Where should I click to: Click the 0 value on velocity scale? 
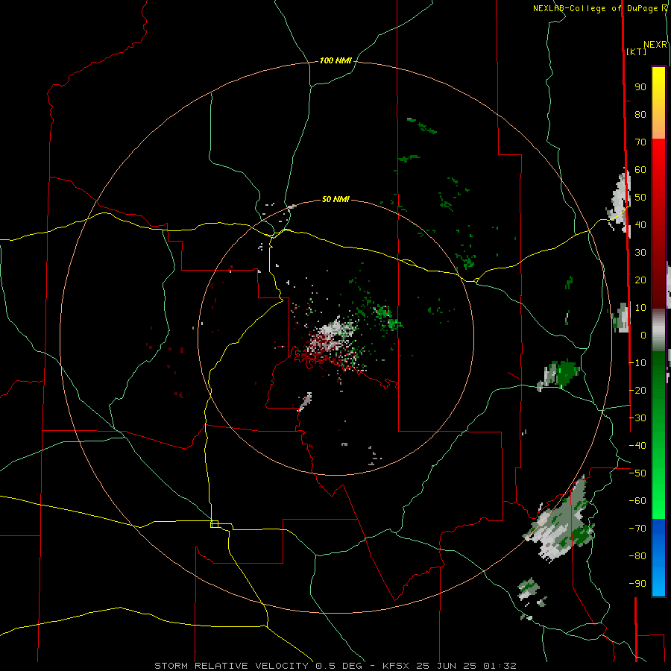(x=643, y=335)
